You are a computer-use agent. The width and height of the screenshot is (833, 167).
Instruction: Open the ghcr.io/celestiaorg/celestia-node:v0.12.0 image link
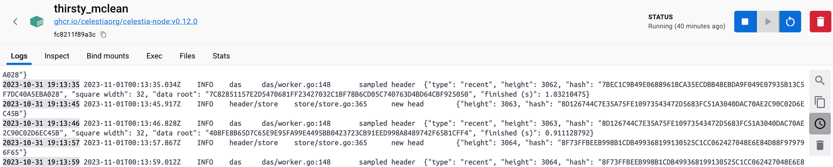pos(125,21)
